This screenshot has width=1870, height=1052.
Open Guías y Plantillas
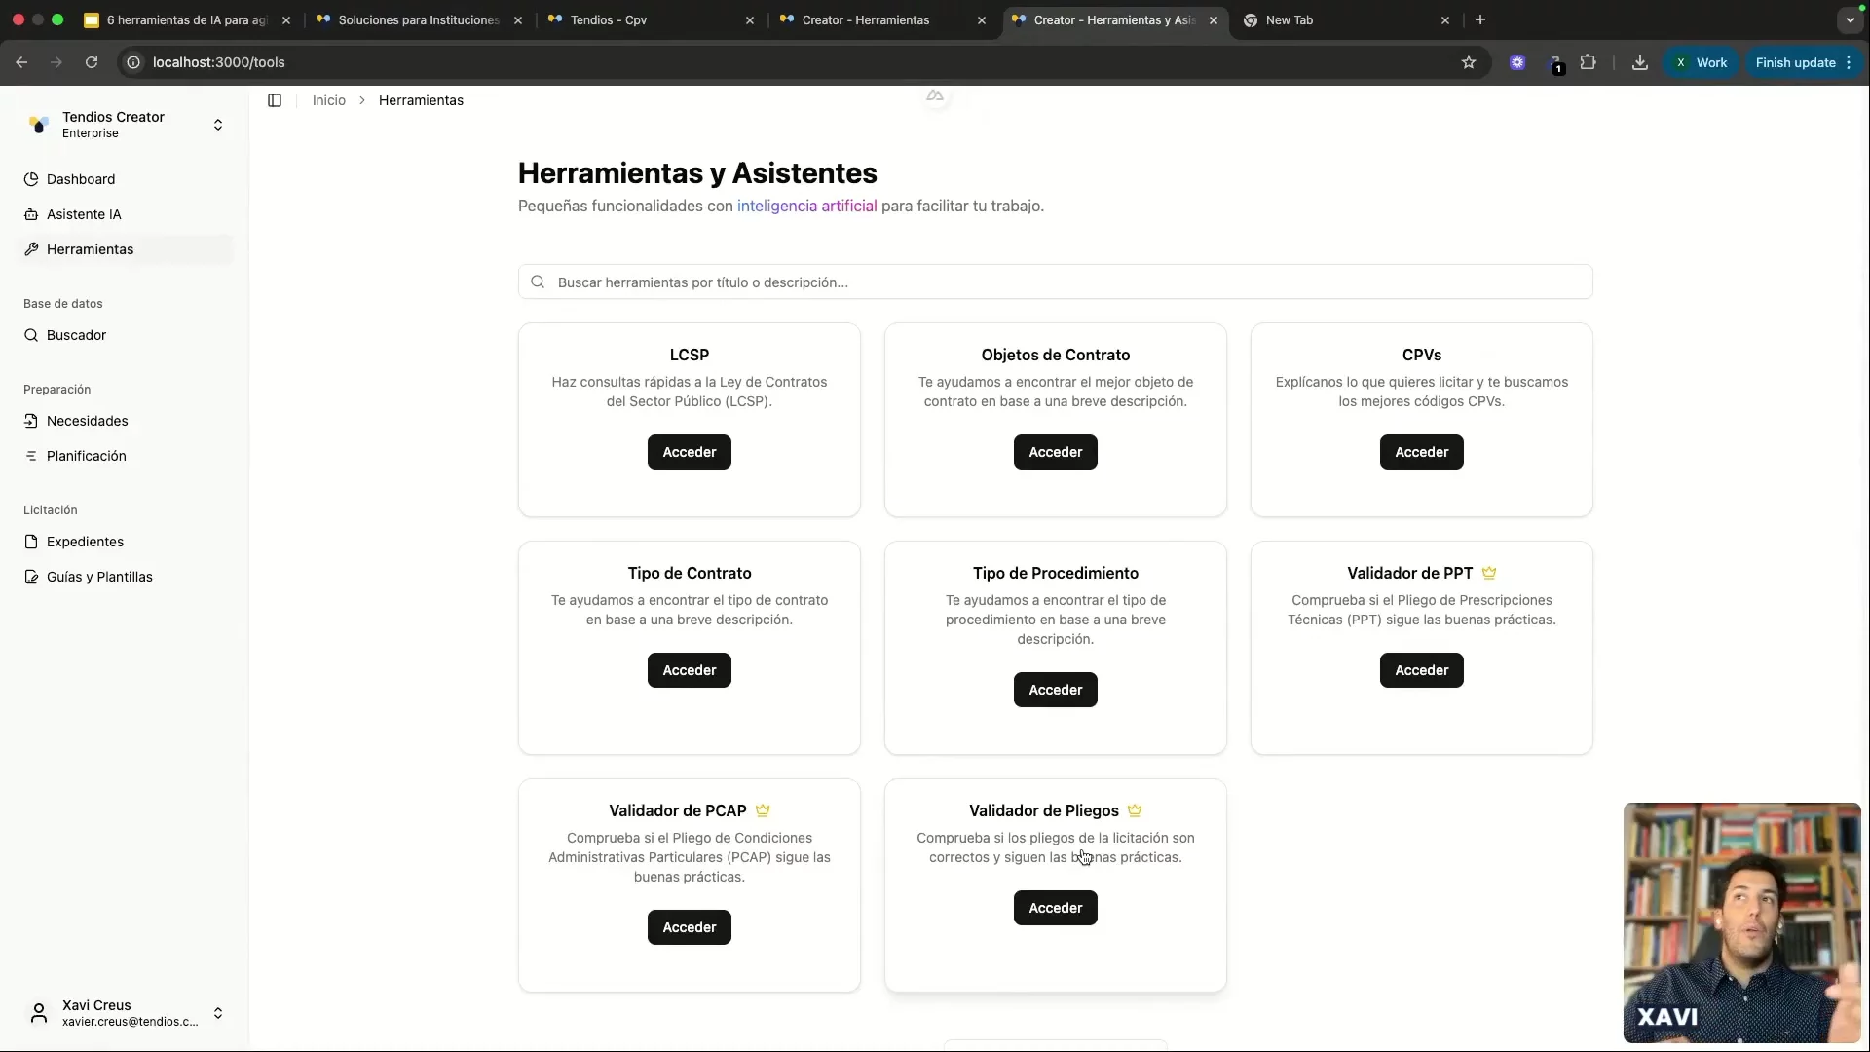99,577
